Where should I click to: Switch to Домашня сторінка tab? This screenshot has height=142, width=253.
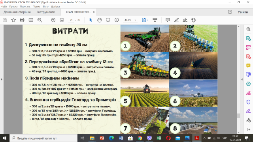click(x=17, y=12)
